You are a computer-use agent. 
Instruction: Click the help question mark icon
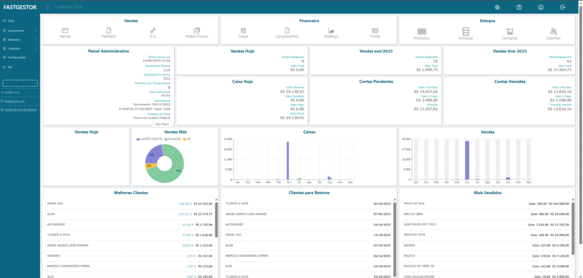(519, 7)
